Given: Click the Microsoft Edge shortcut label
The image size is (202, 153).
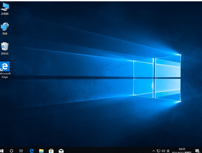Looking at the screenshot, I should [5, 75].
